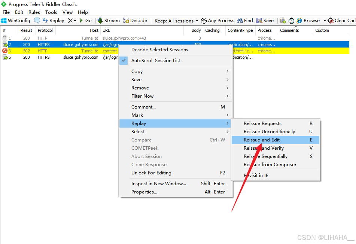
Task: Sort sessions by Protocol column header
Action: 45,30
